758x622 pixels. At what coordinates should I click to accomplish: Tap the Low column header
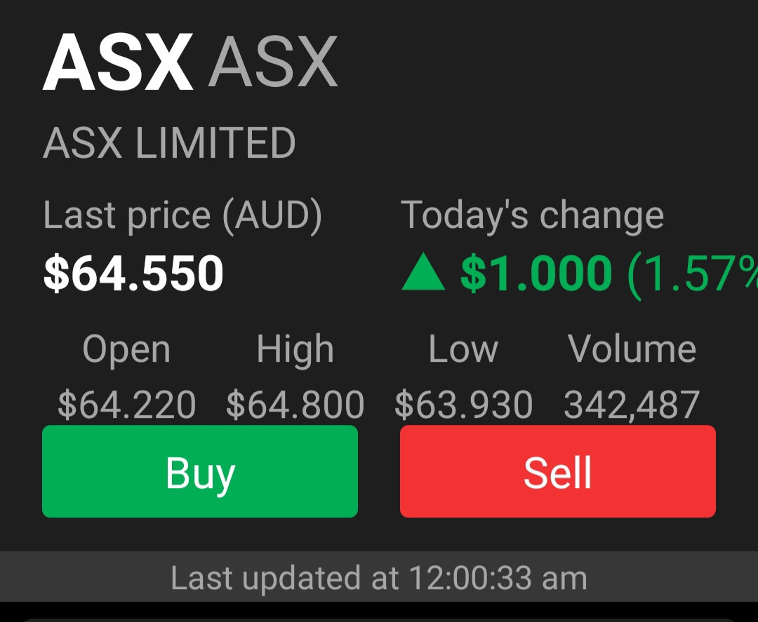[x=463, y=349]
